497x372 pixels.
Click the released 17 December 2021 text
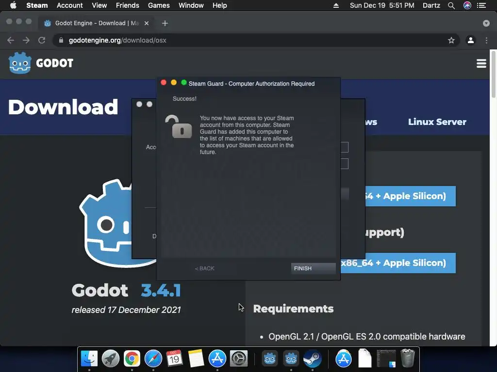click(126, 310)
